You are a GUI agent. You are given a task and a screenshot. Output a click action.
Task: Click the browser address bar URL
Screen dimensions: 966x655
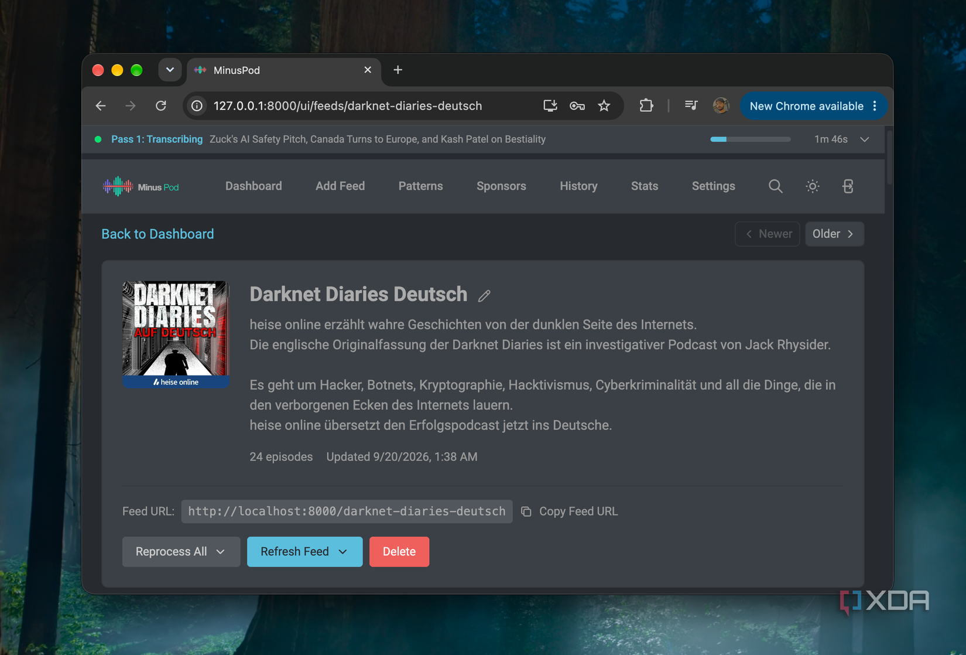[348, 106]
